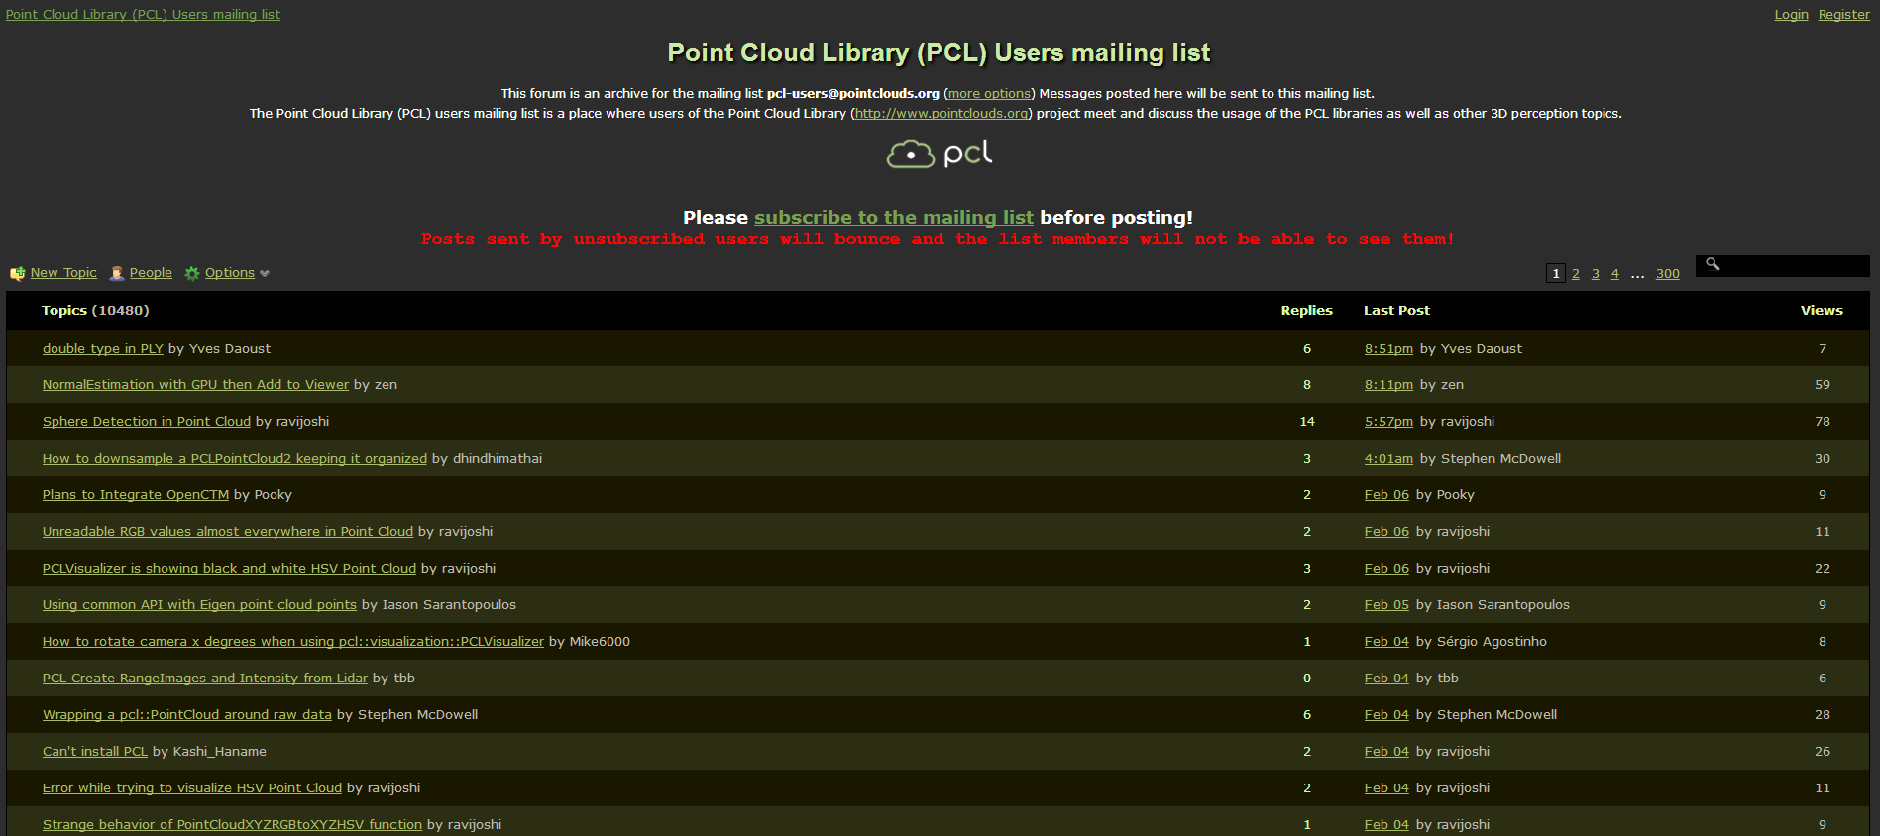Open topic 'Plans to Integrate OpenCTM'

pyautogui.click(x=136, y=495)
